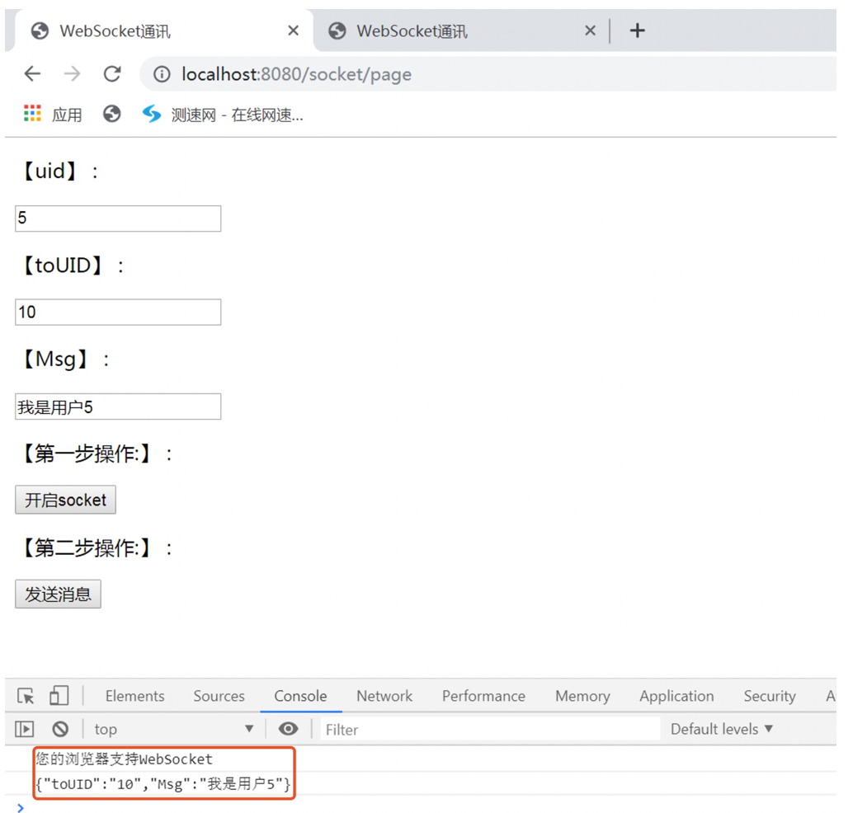This screenshot has width=853, height=813.
Task: Select the Console tab in DevTools
Action: tap(300, 696)
